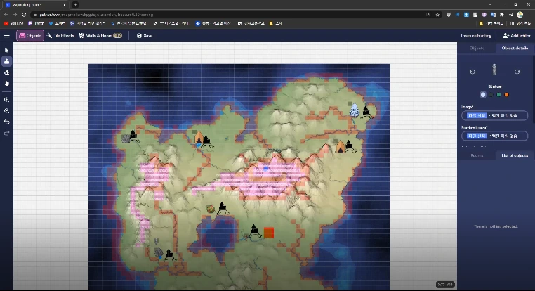Click the Zoom out magnifier

6,111
